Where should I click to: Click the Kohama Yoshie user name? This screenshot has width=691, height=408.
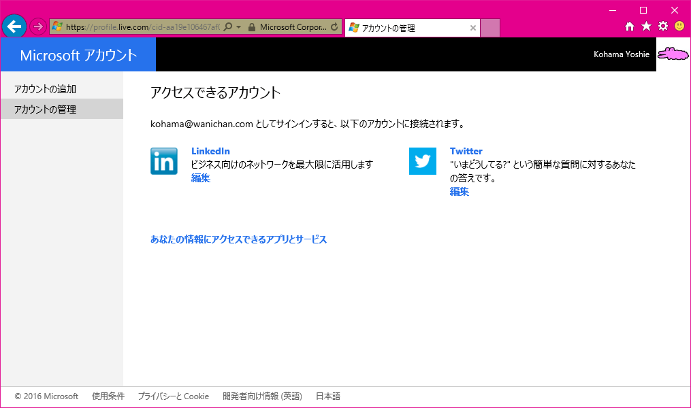tap(622, 54)
